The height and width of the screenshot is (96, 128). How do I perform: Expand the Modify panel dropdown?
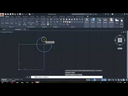click(x=56, y=27)
